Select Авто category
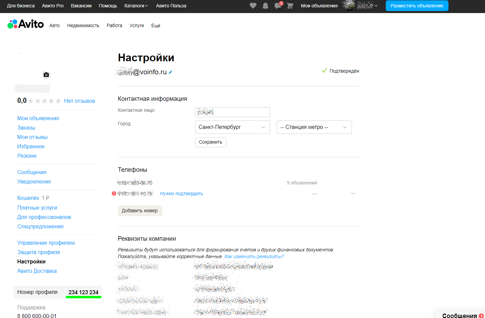Viewport: 485px width, 318px height. [55, 25]
